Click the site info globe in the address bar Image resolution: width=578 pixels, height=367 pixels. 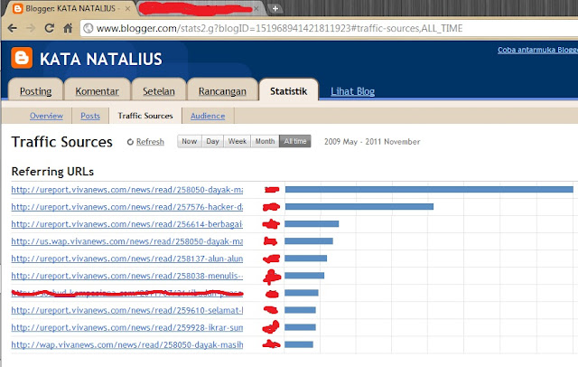[x=89, y=28]
